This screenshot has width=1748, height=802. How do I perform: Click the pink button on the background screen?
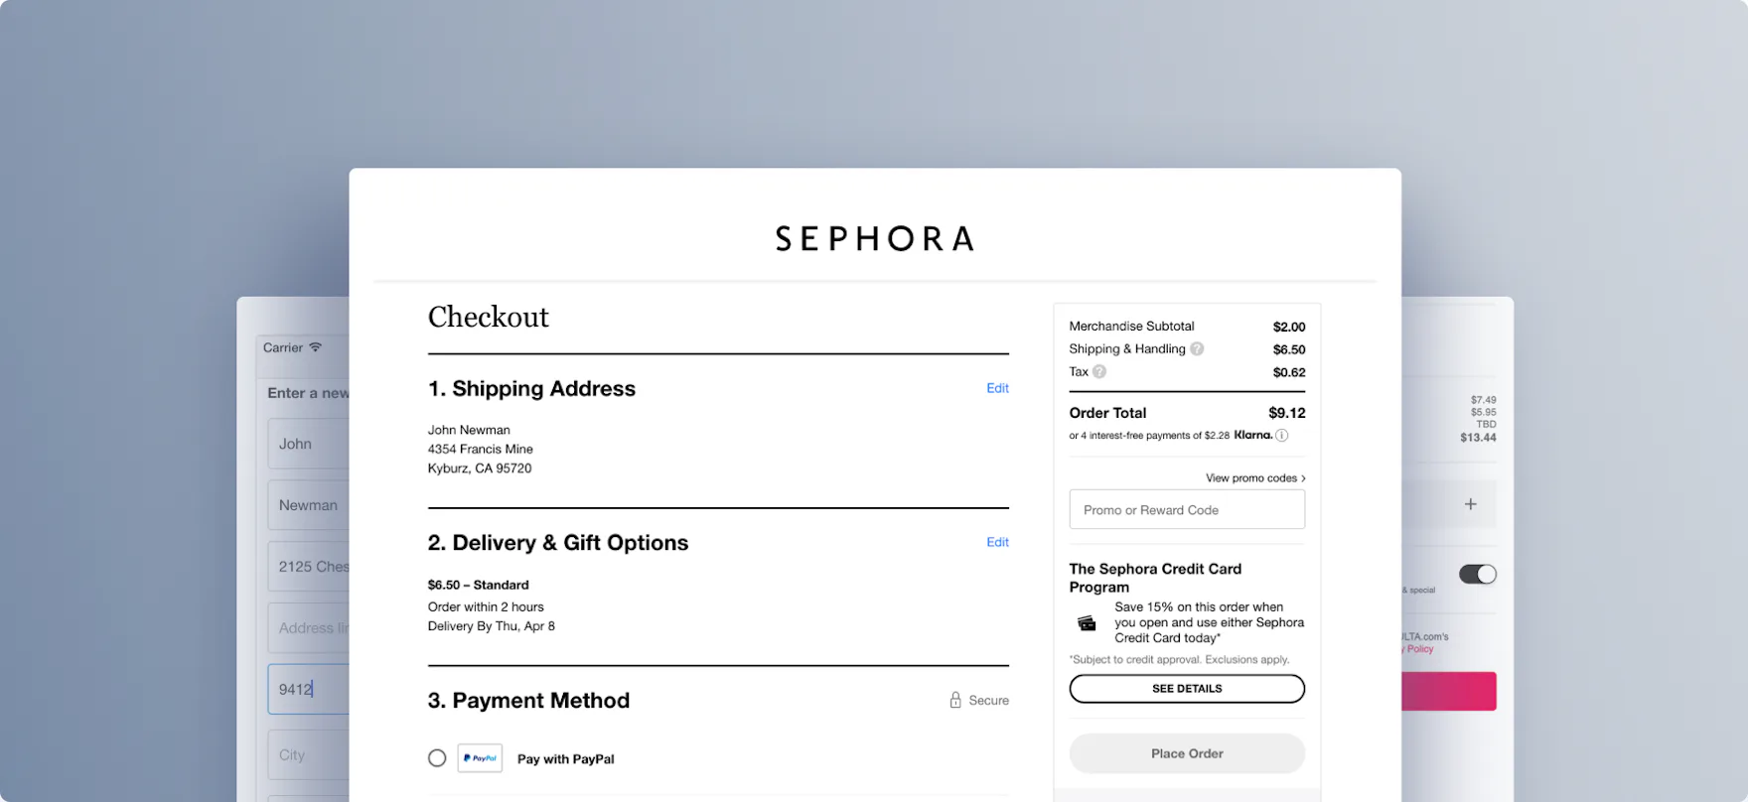[x=1447, y=691]
